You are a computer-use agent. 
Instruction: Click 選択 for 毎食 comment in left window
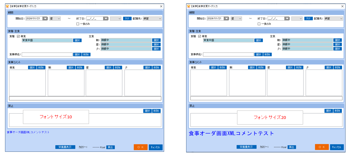[32, 67]
